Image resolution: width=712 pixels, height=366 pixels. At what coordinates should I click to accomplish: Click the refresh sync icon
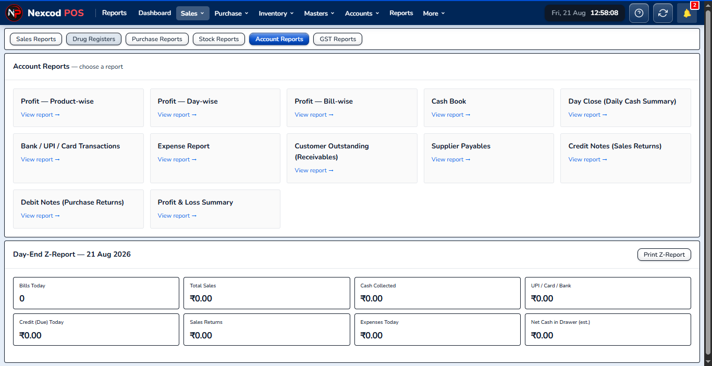tap(663, 13)
